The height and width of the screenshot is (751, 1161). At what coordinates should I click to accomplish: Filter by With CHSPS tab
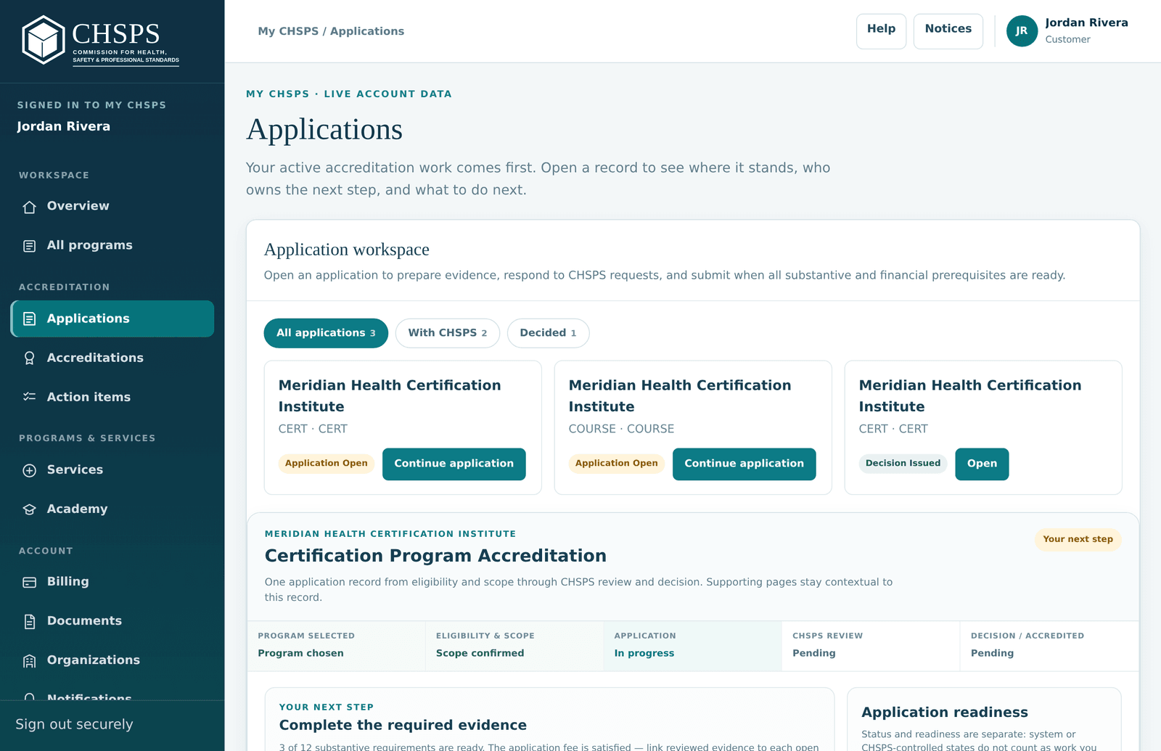pyautogui.click(x=448, y=333)
